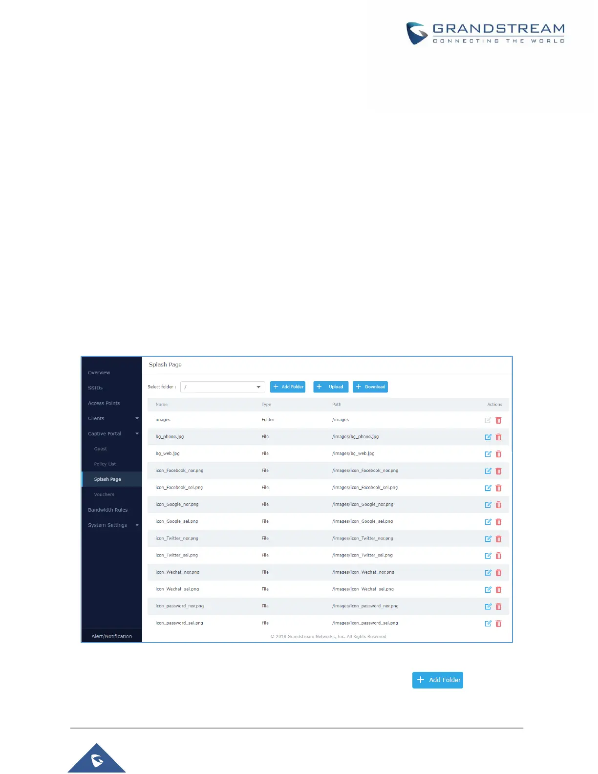The image size is (598, 774).
Task: Delete icon_Google_nor.png file
Action: point(498,505)
